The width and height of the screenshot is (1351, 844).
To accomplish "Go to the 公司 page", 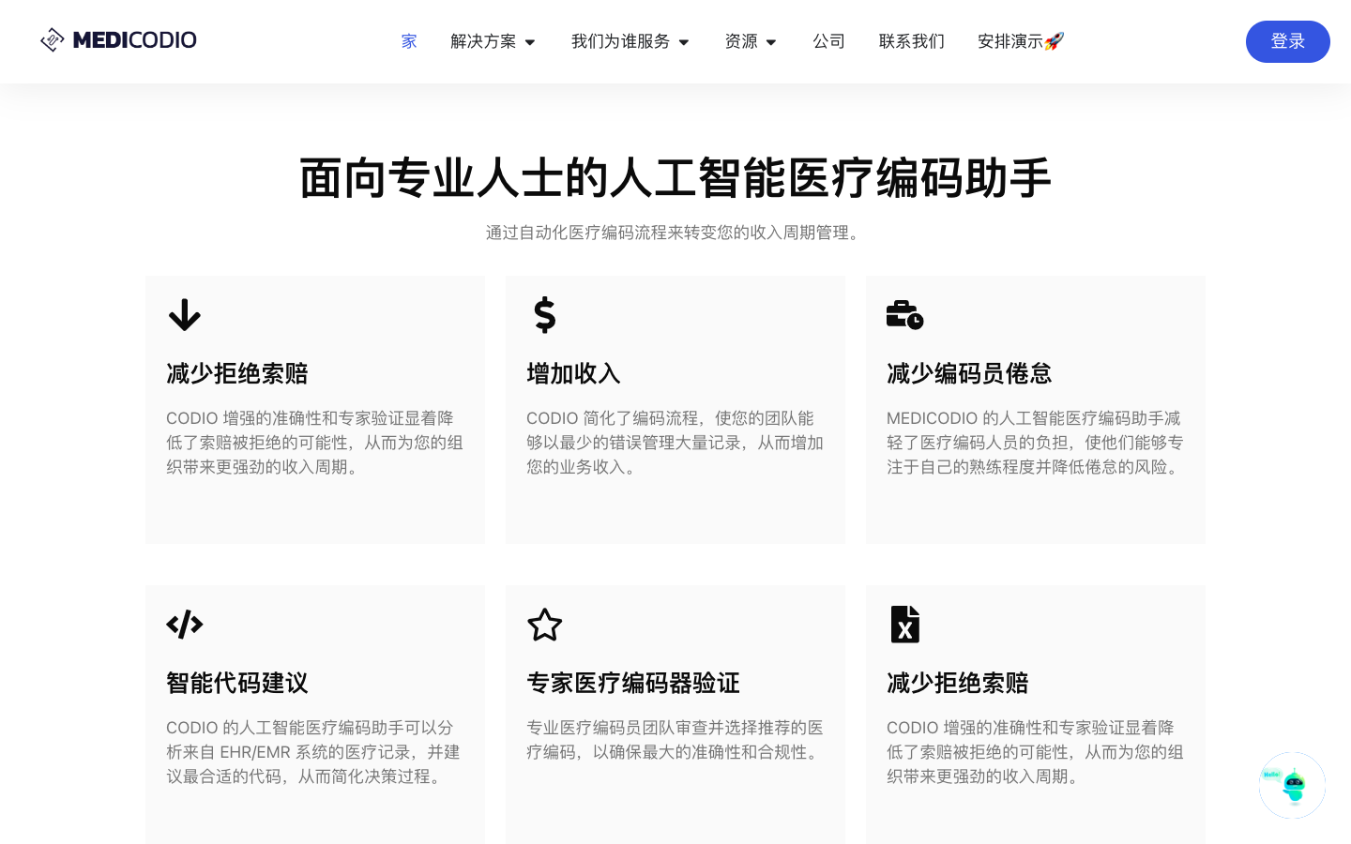I will pyautogui.click(x=829, y=41).
